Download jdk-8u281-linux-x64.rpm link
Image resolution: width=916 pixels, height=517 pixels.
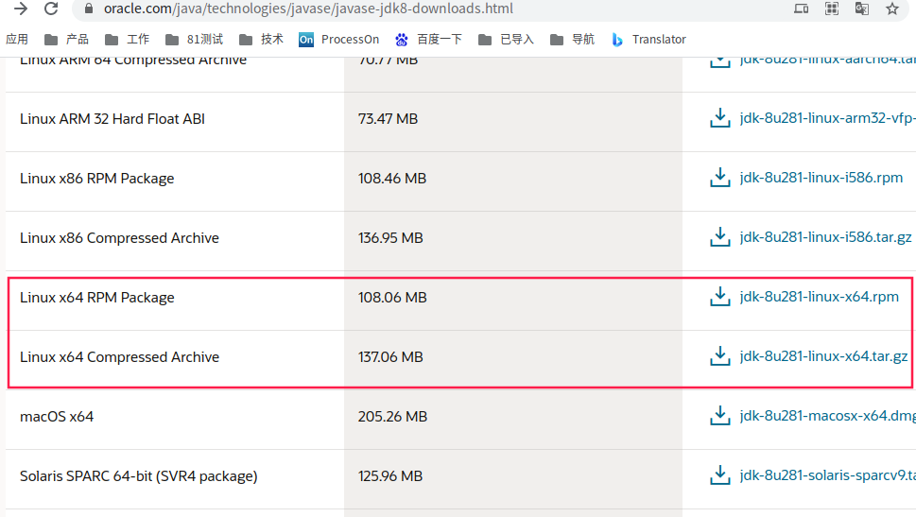point(819,297)
